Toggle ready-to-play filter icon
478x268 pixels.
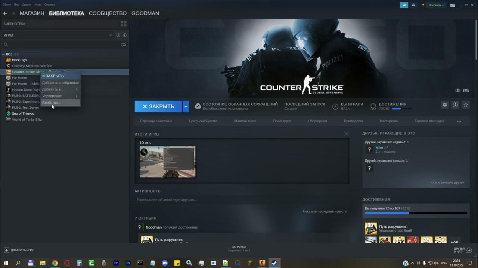(x=125, y=35)
